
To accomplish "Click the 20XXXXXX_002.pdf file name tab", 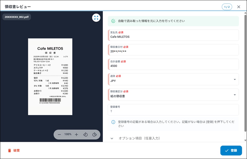I will (17, 17).
